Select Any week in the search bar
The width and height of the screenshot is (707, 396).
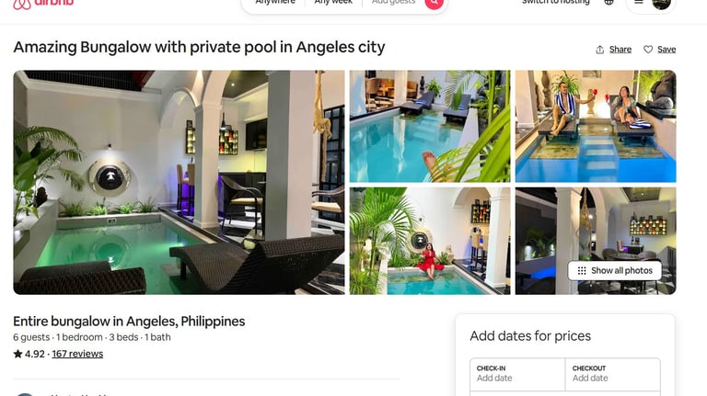coord(333,2)
